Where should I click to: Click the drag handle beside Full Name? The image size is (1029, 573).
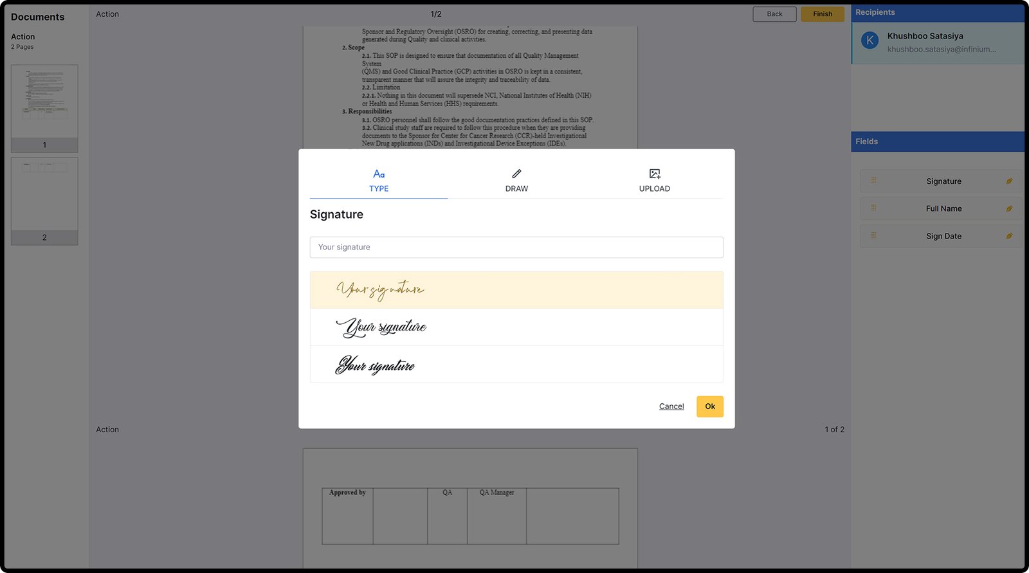tap(873, 208)
